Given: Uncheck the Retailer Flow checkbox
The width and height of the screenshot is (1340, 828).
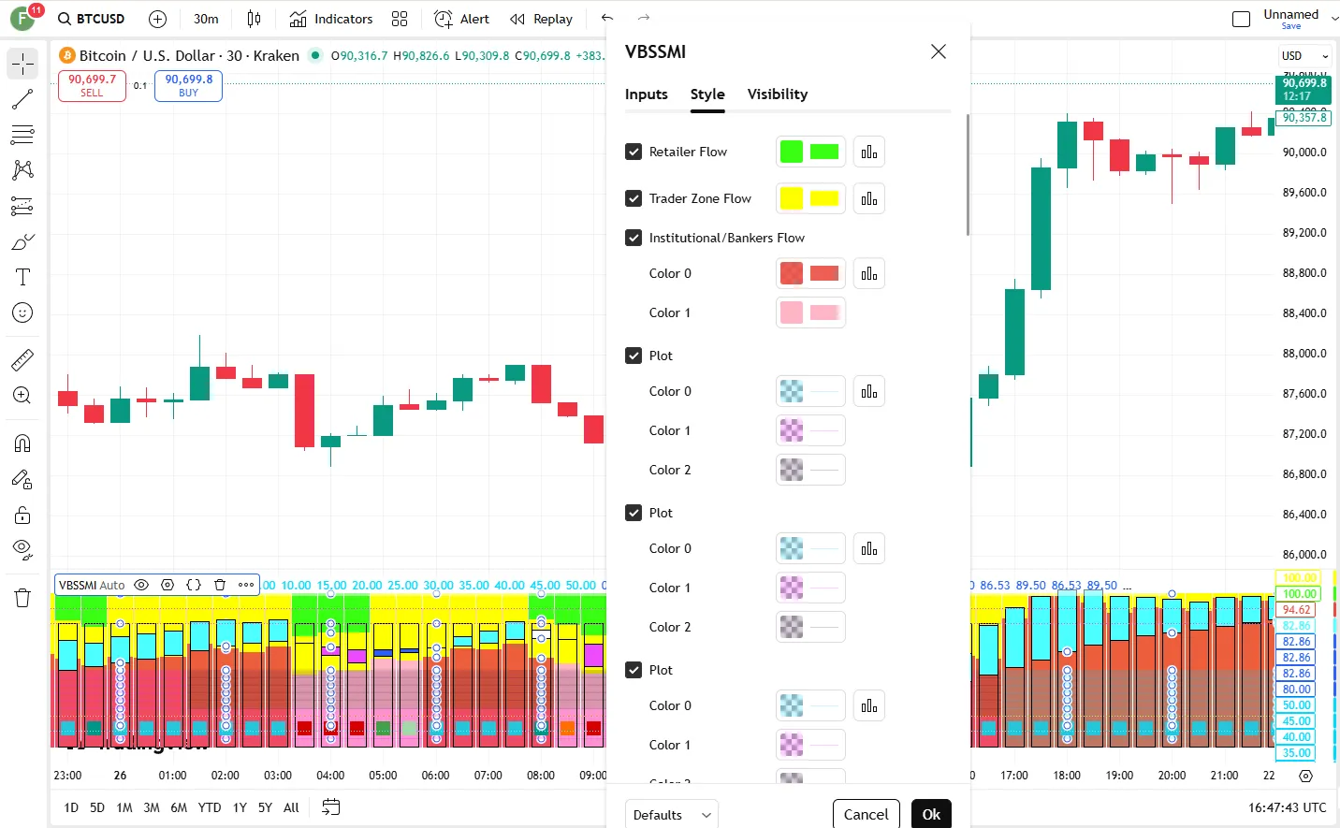Looking at the screenshot, I should click(x=634, y=152).
